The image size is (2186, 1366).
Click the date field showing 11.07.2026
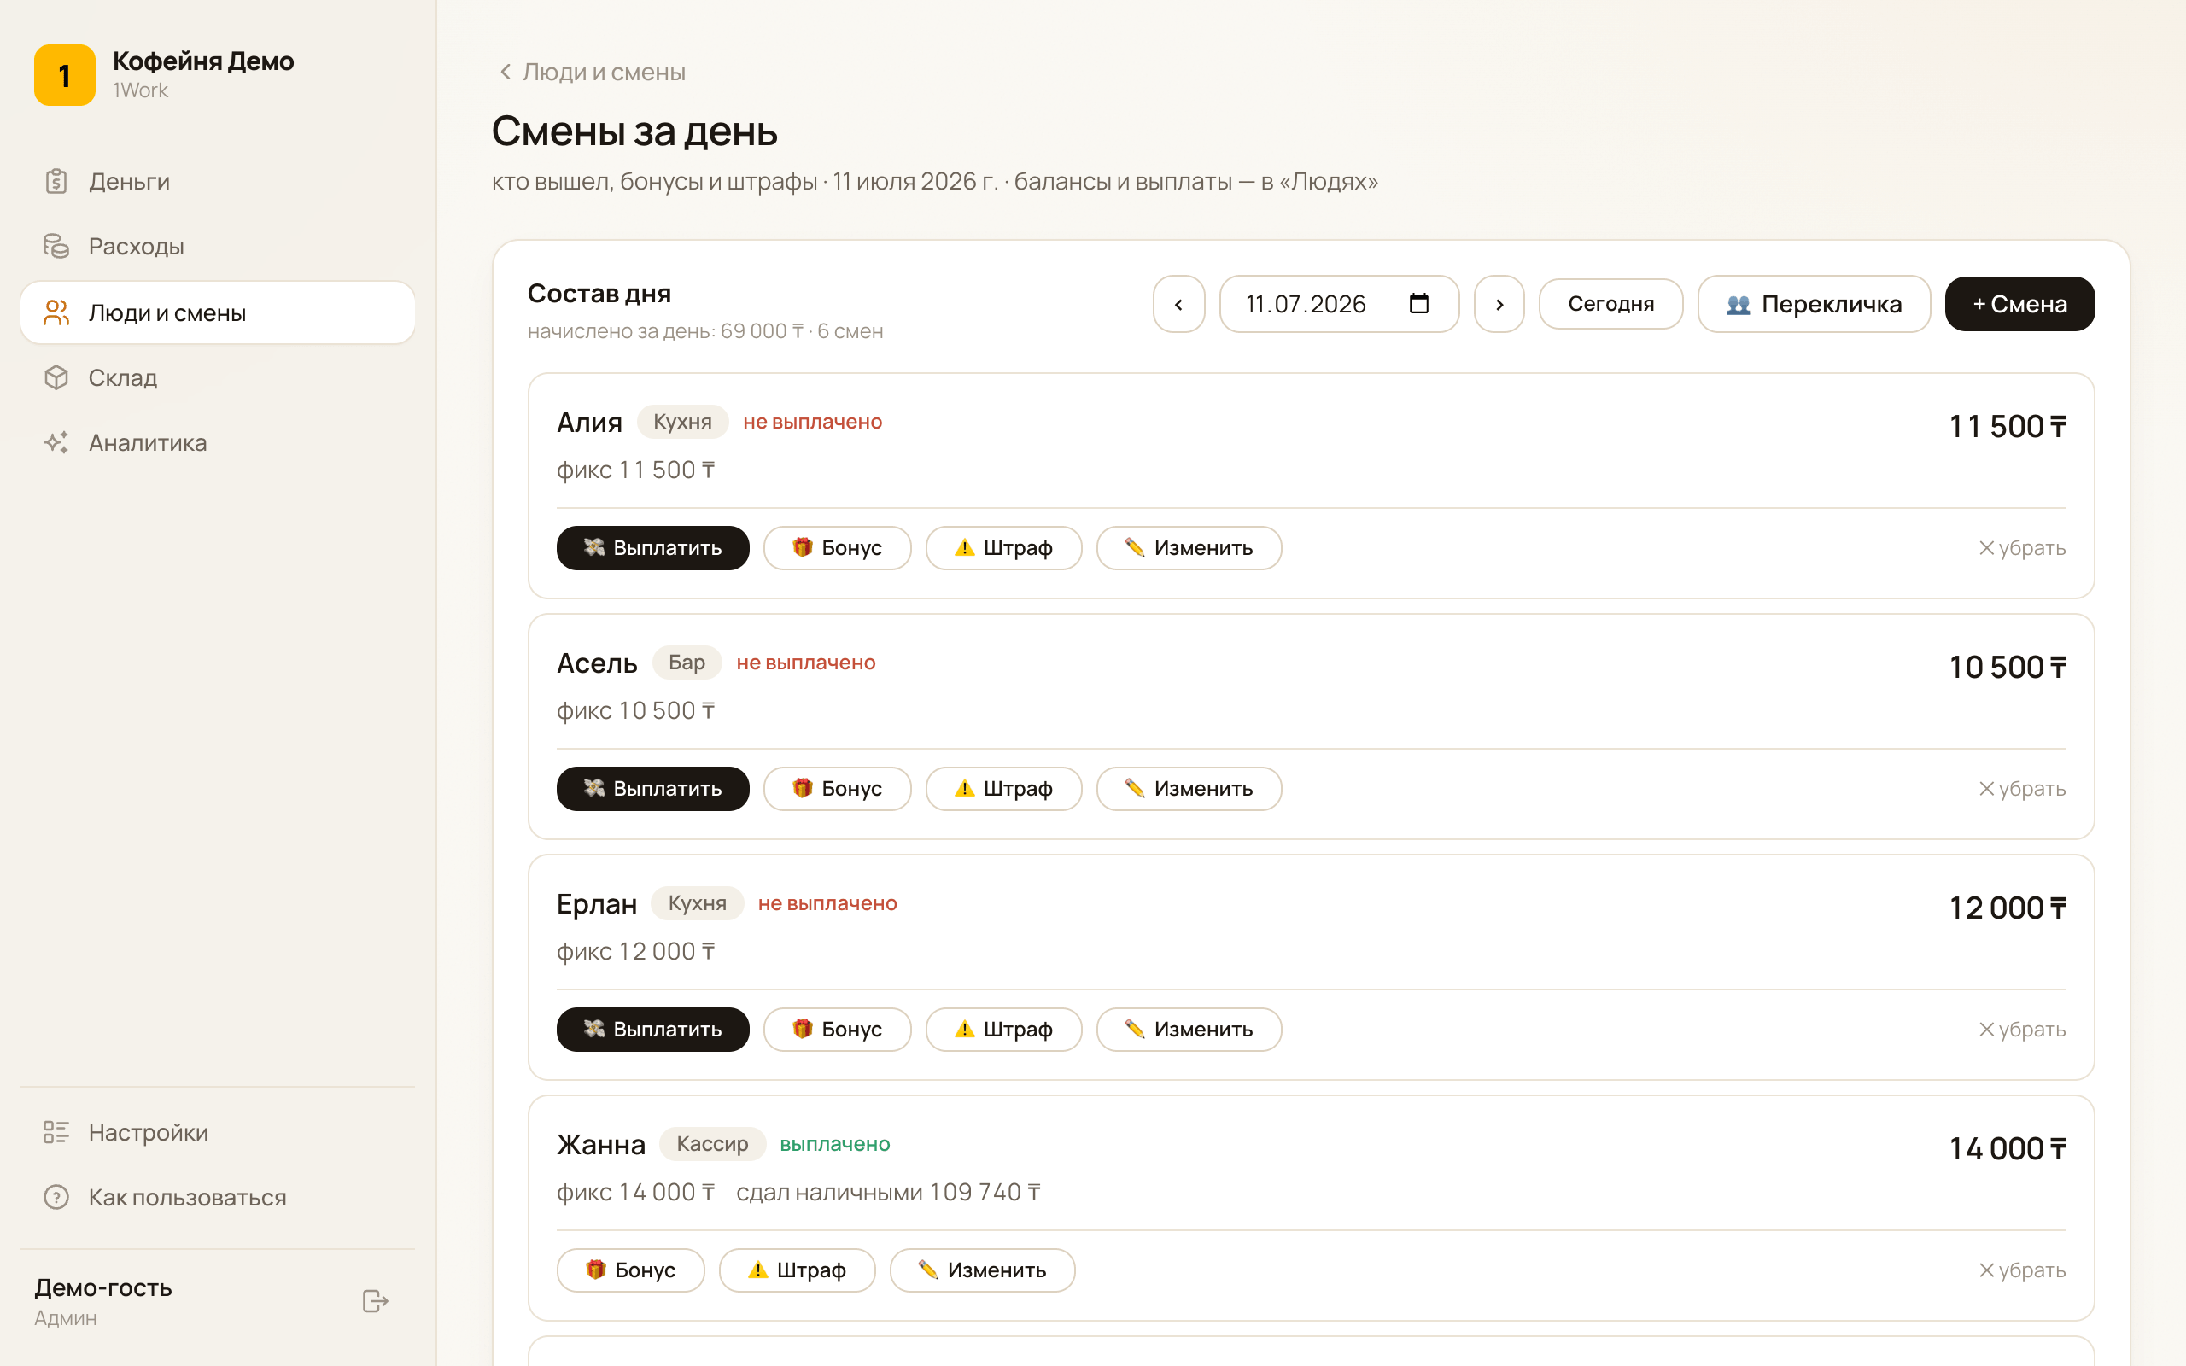tap(1339, 305)
